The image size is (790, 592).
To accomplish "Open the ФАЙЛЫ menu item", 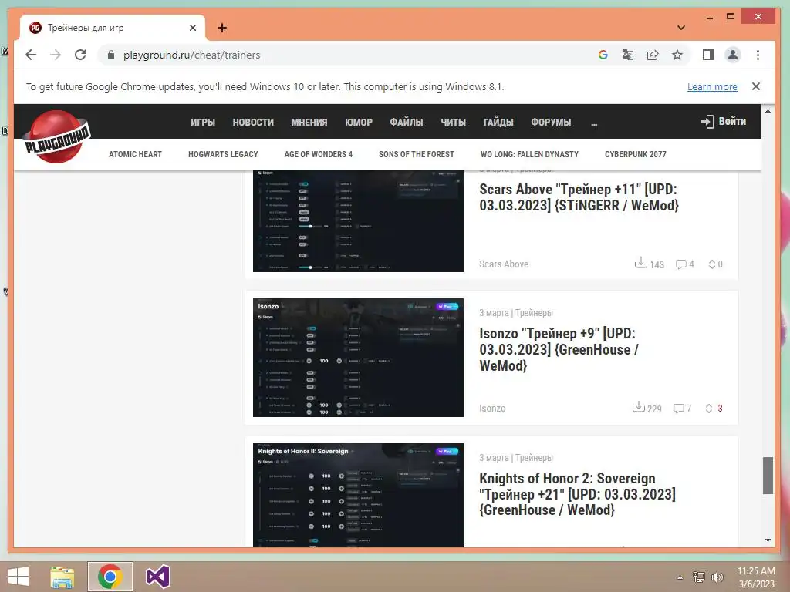I will click(x=406, y=123).
